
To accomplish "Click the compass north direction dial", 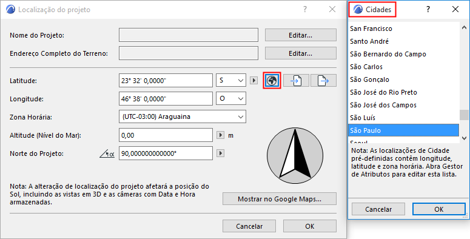I will (295, 156).
